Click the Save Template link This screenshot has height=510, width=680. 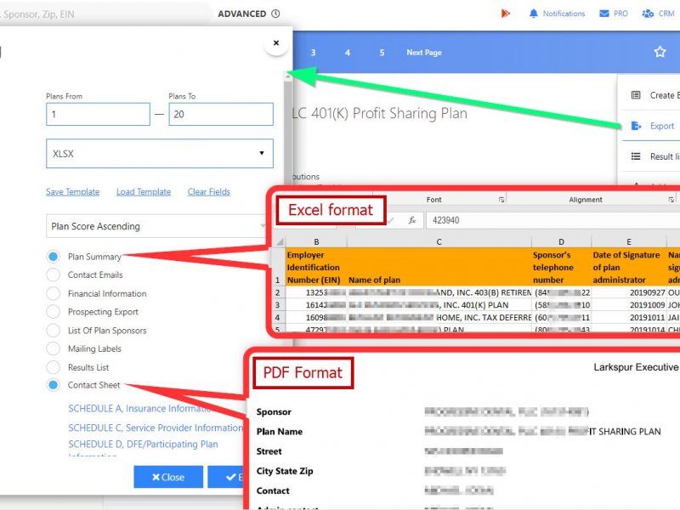[72, 192]
